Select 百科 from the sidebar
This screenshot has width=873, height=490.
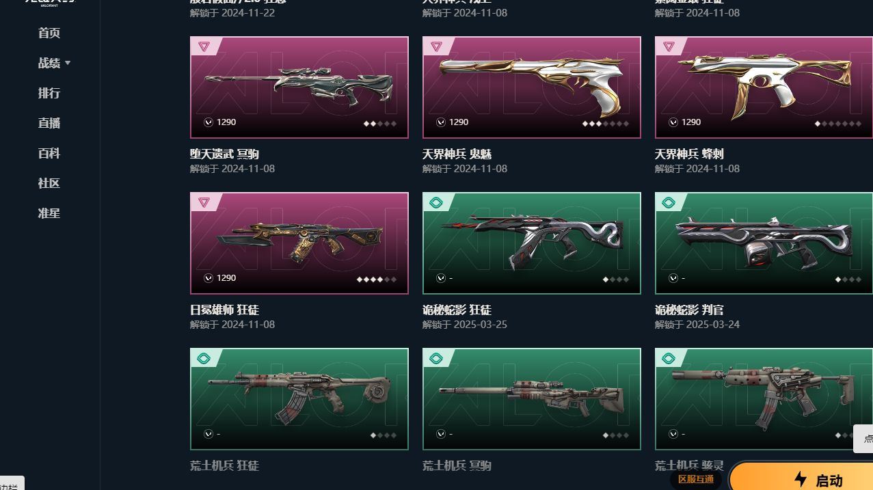(49, 153)
